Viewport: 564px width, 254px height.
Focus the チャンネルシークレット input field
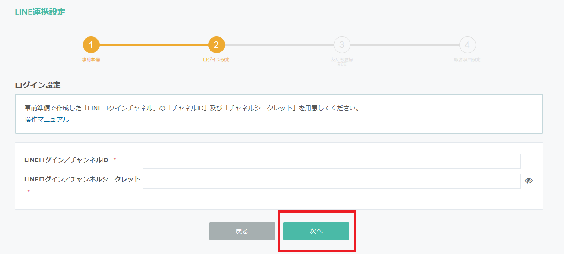pyautogui.click(x=332, y=181)
